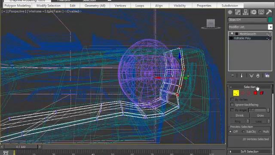The image size is (275, 155).
Task: Adjust the Ring spinner arrows
Action: coord(247,121)
